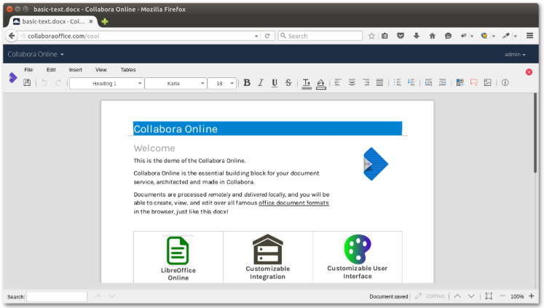Viewport: 544px width, 308px height.
Task: Align text to the right
Action: click(366, 82)
